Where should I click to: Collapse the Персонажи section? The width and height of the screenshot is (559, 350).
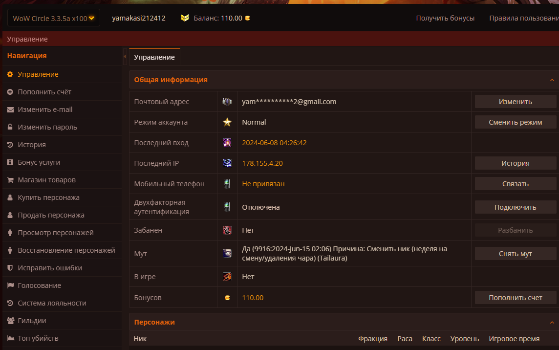tap(552, 322)
